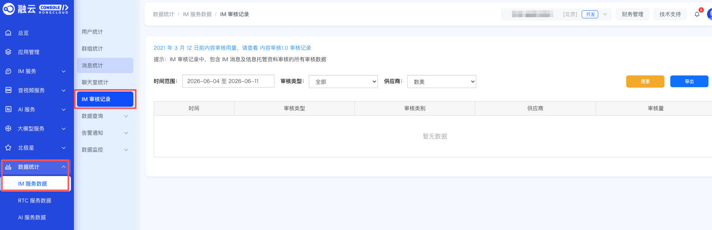712x230 pixels.
Task: Open the 供应商 dropdown showing 数美
Action: pyautogui.click(x=442, y=82)
